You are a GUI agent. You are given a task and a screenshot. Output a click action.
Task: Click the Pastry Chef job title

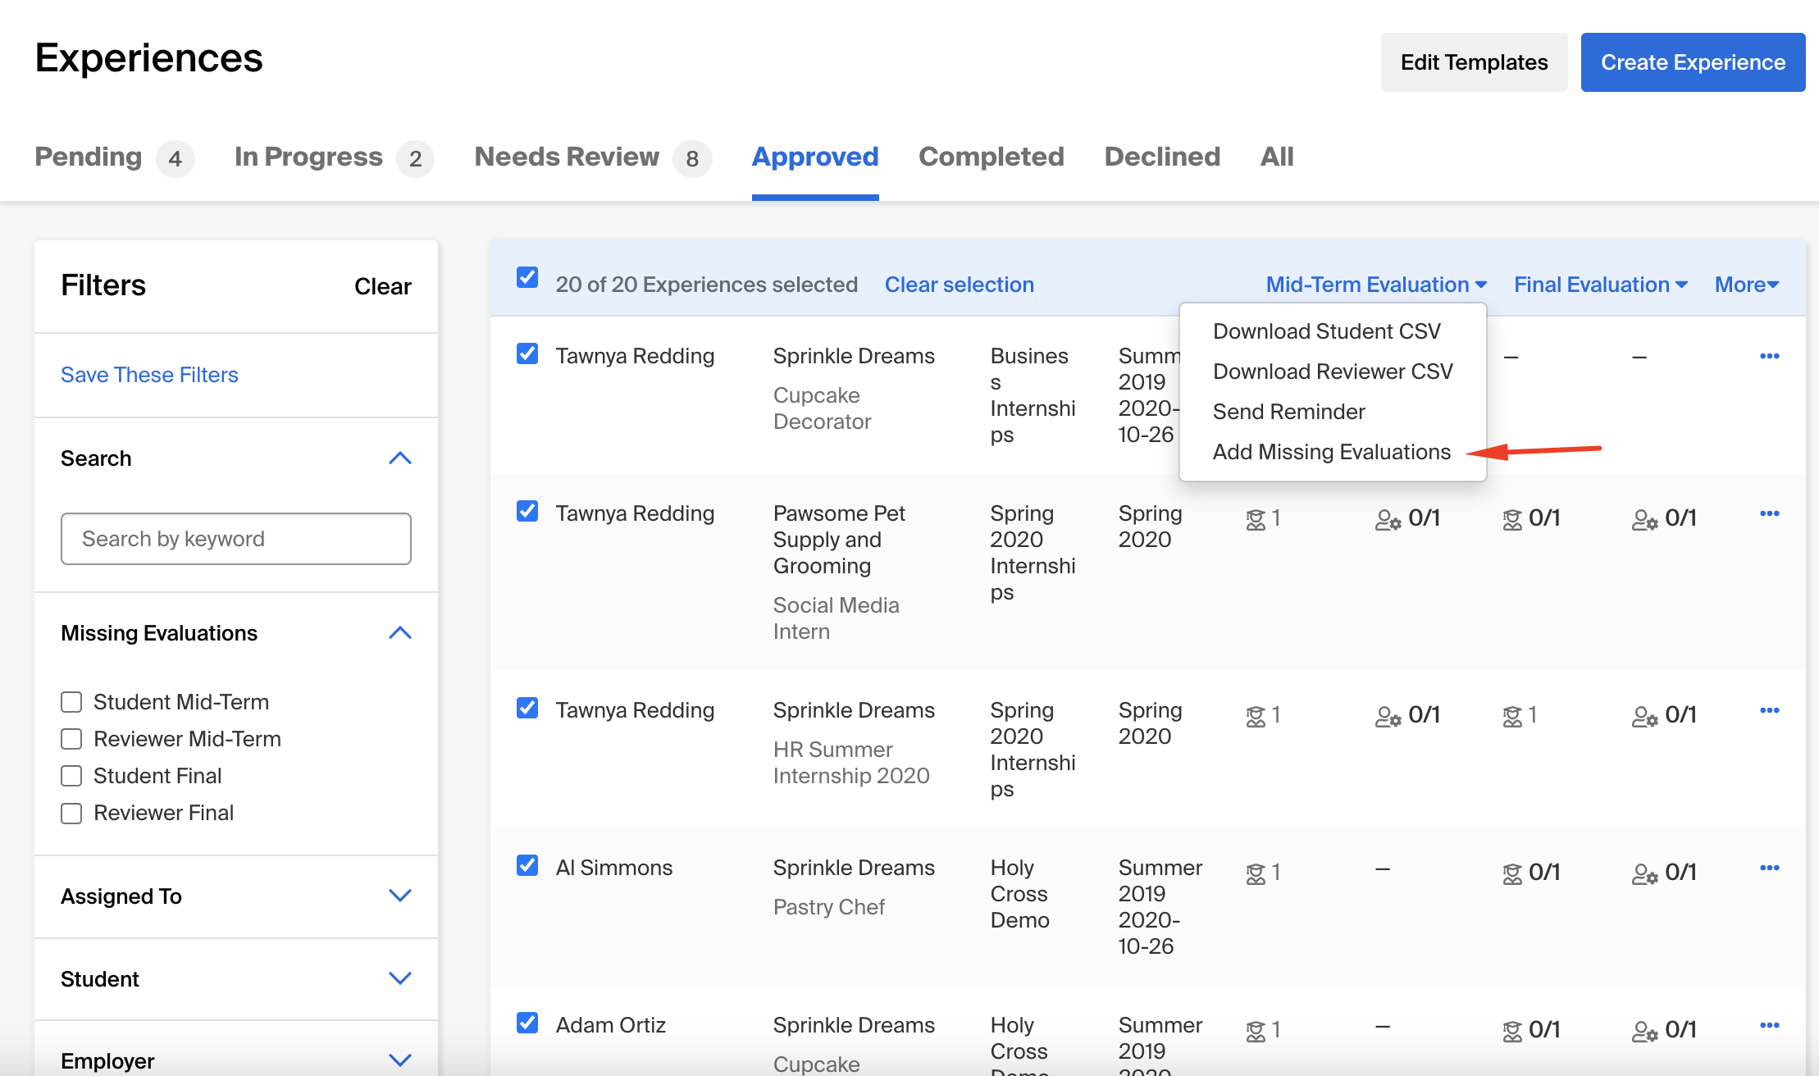click(x=828, y=907)
